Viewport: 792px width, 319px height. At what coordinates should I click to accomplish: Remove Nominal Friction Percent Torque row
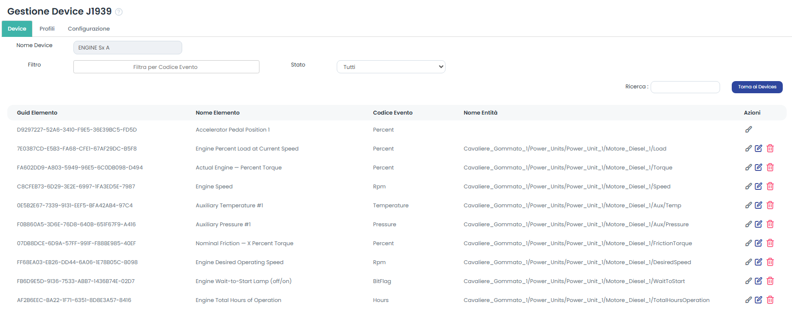point(770,243)
